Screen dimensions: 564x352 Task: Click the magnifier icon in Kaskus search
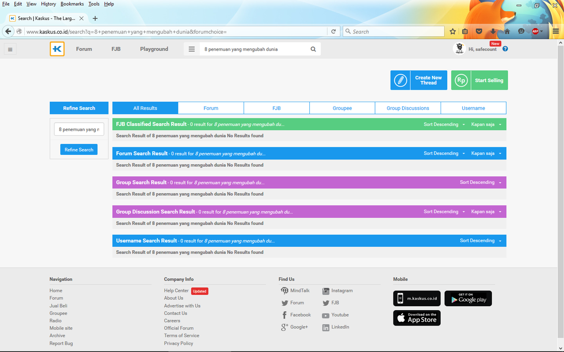(313, 49)
